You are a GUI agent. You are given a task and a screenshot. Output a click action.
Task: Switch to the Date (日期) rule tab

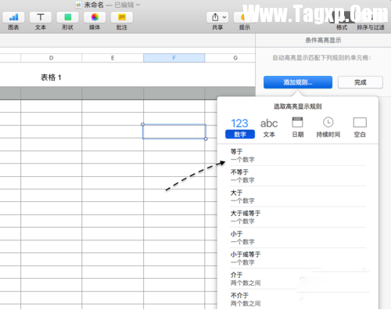[x=297, y=128]
